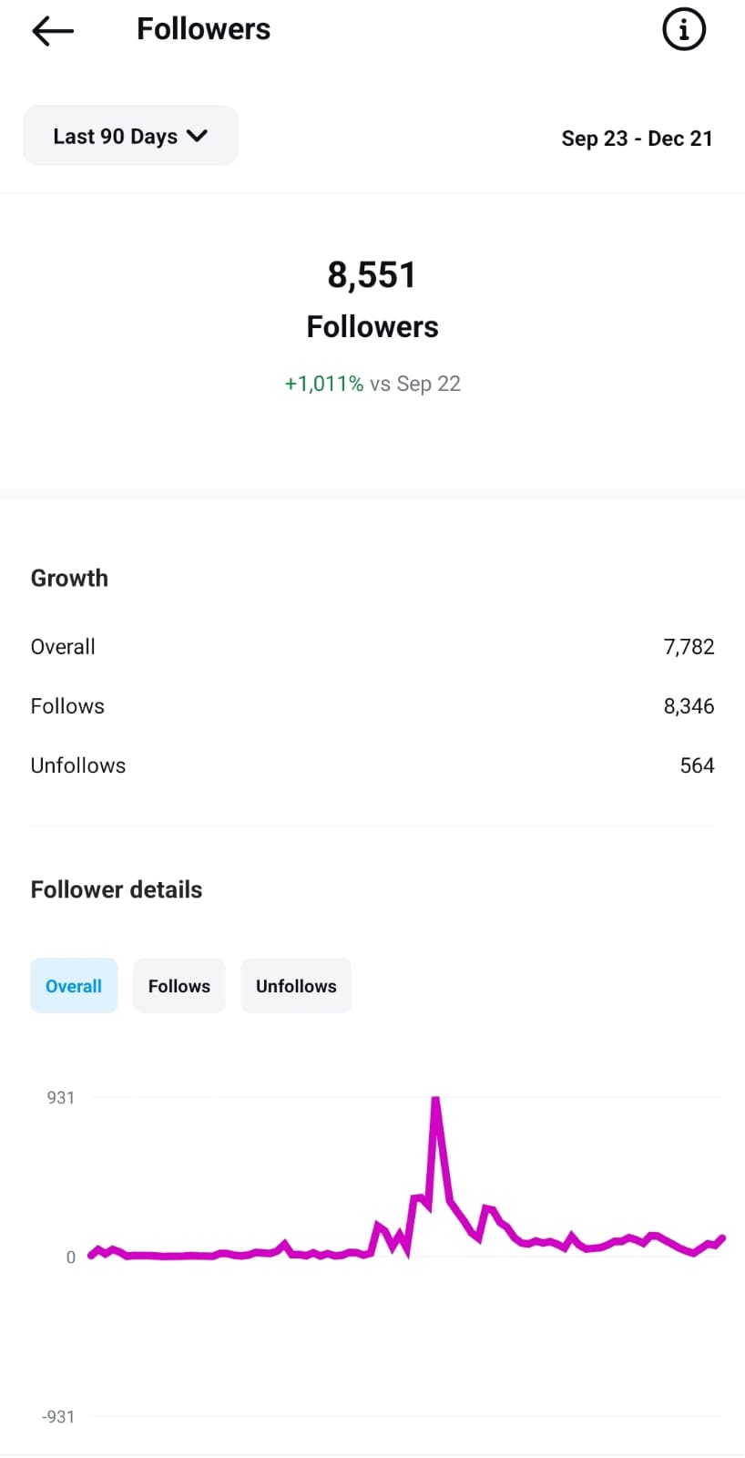
Task: Tap the peak of the follower chart
Action: tap(436, 1100)
